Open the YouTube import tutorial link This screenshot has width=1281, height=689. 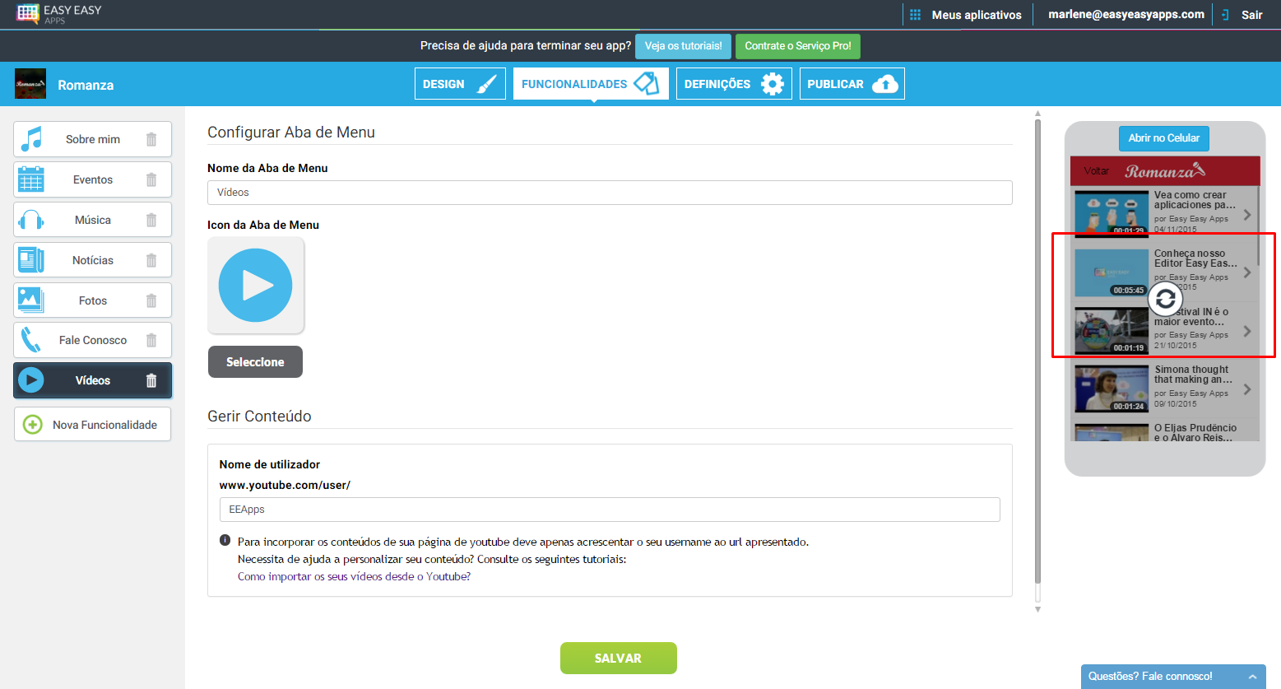pos(354,577)
